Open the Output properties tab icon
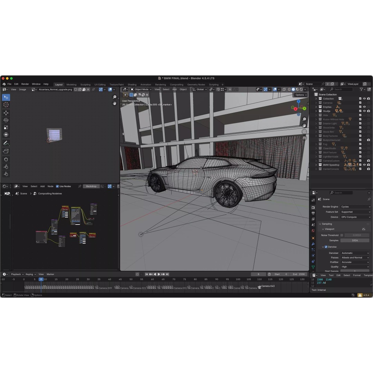Image resolution: width=373 pixels, height=373 pixels. (313, 213)
